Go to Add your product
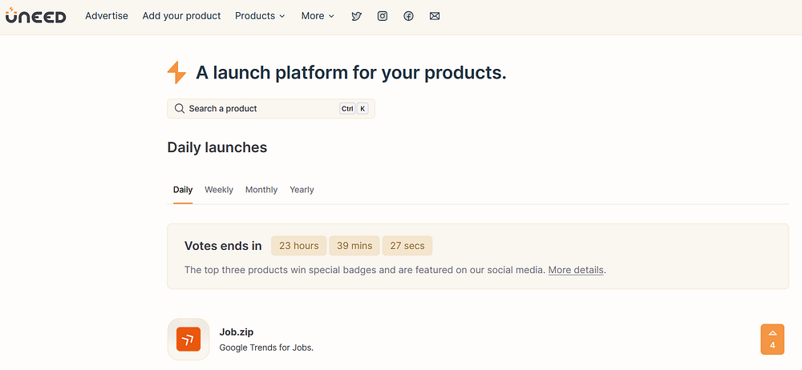The height and width of the screenshot is (370, 802). (x=181, y=16)
